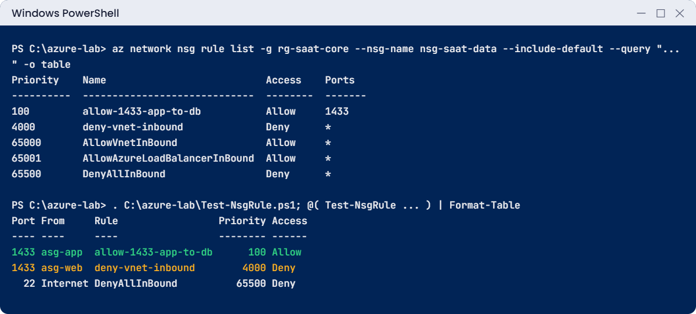The image size is (696, 314).
Task: Click priority 65001 value
Action: tap(26, 158)
